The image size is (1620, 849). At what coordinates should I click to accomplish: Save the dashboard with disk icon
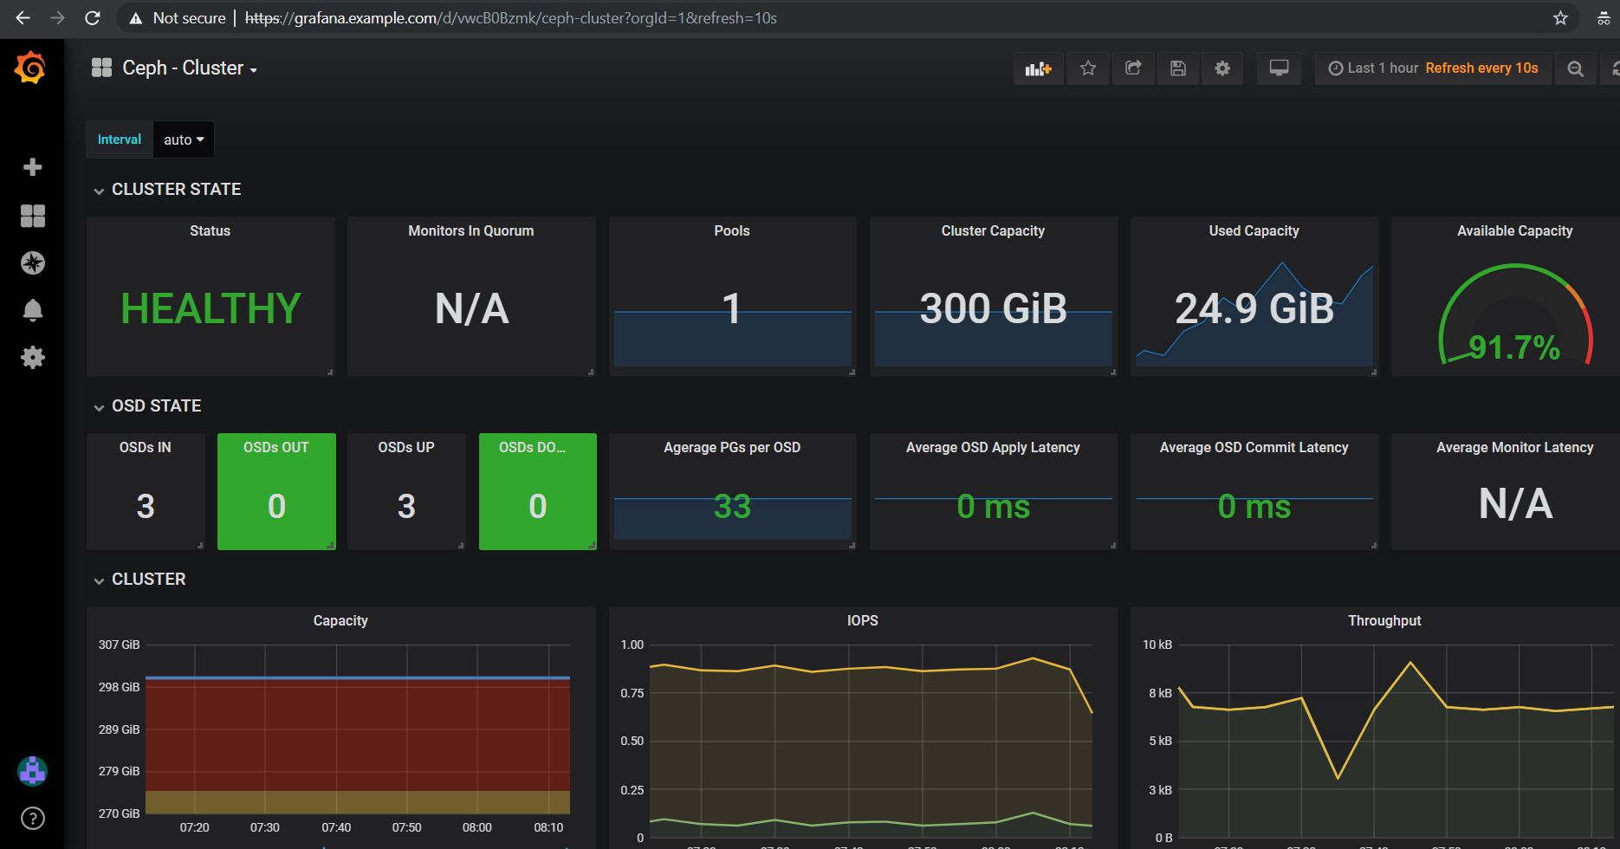pos(1178,68)
